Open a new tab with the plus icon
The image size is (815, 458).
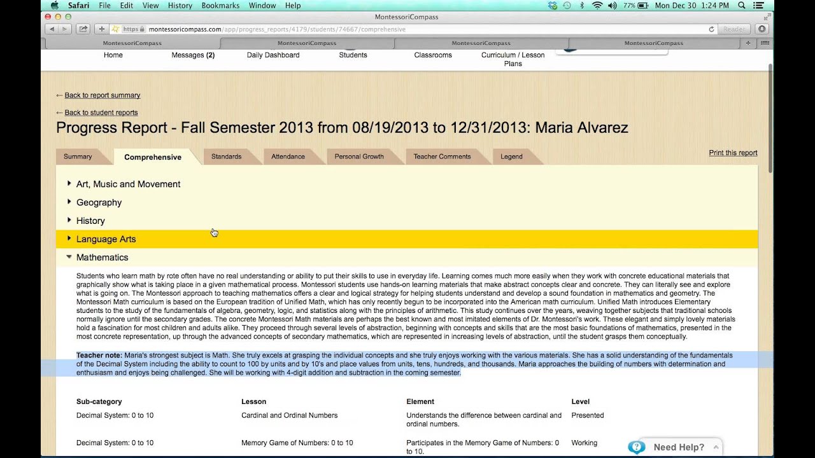click(749, 43)
